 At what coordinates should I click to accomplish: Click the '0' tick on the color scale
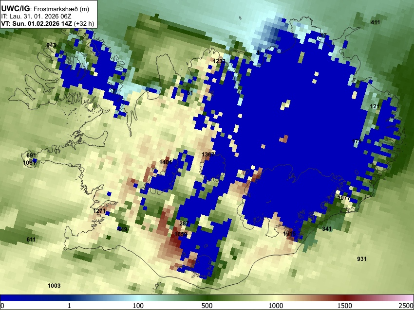[2, 306]
